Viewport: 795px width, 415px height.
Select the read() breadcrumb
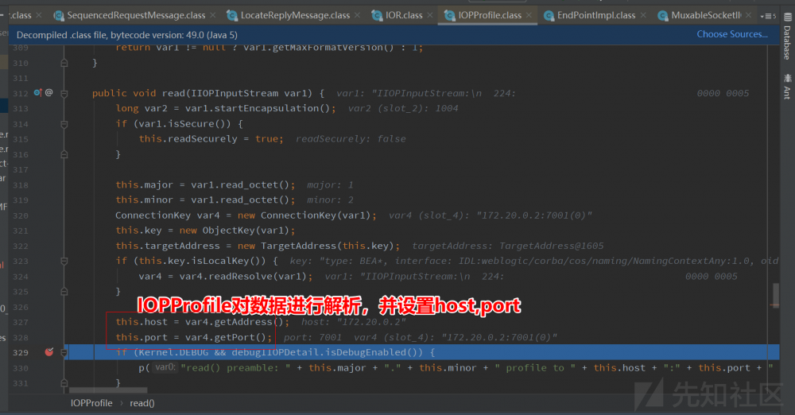142,403
